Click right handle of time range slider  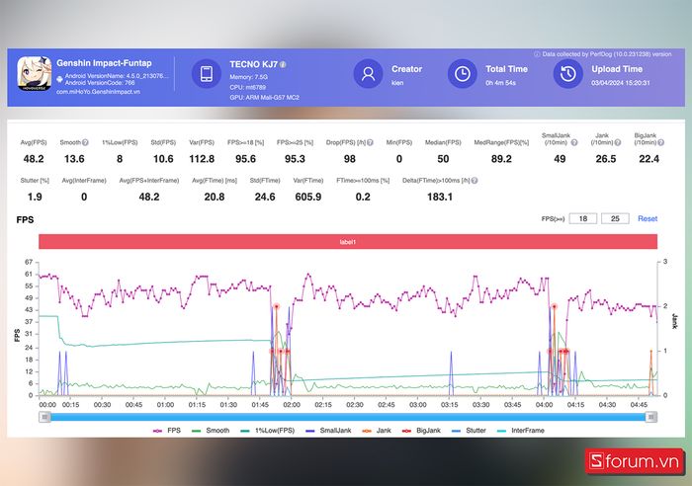(650, 417)
